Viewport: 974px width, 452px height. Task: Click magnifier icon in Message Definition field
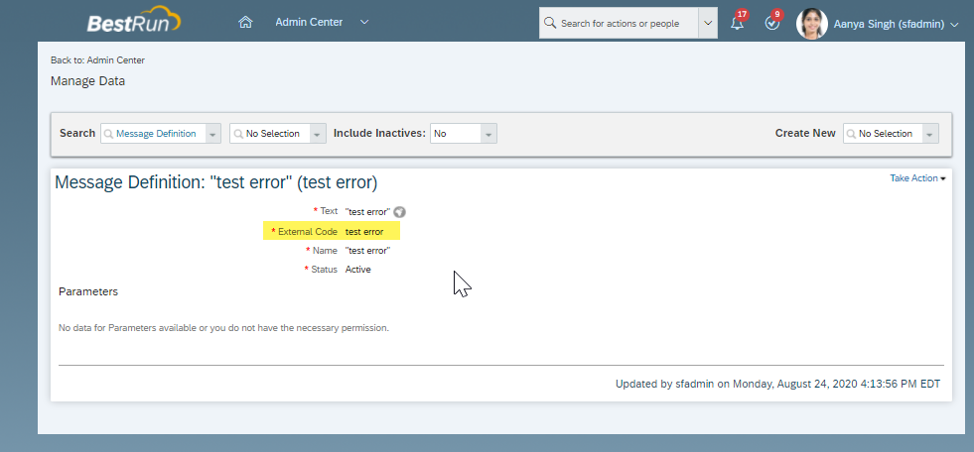point(108,134)
